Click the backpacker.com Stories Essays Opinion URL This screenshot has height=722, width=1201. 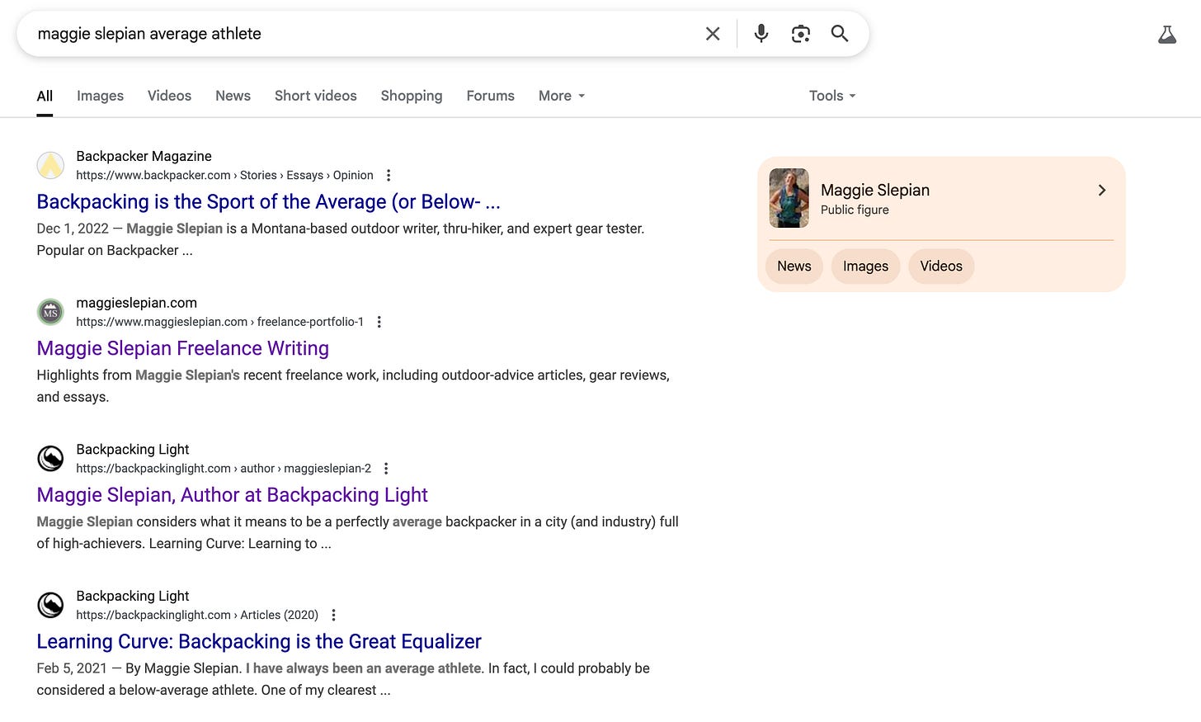224,176
